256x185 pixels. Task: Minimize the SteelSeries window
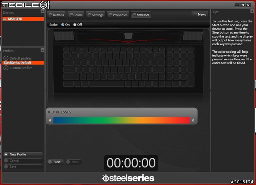(237, 5)
